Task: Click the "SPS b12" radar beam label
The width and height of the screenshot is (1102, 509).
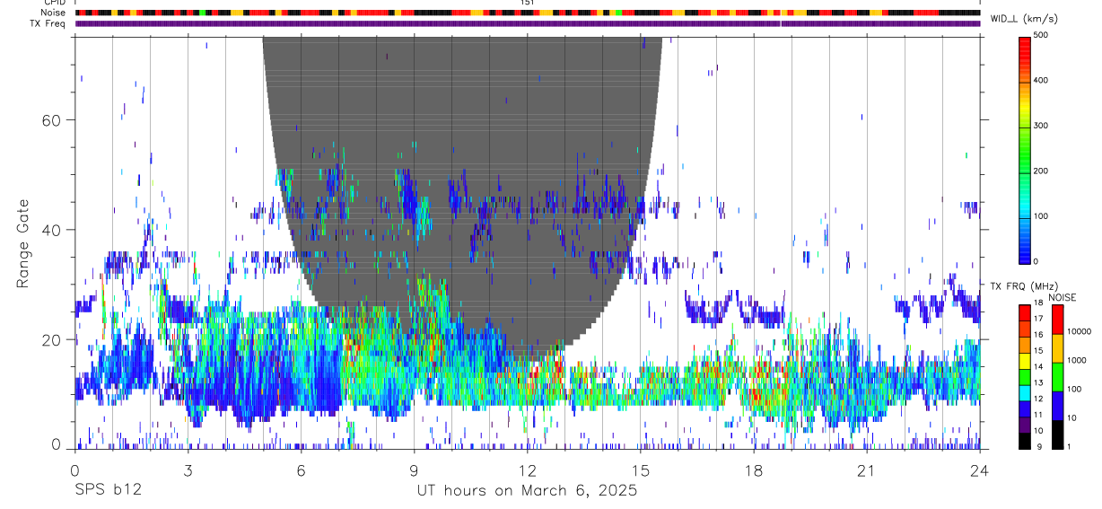Action: (108, 490)
